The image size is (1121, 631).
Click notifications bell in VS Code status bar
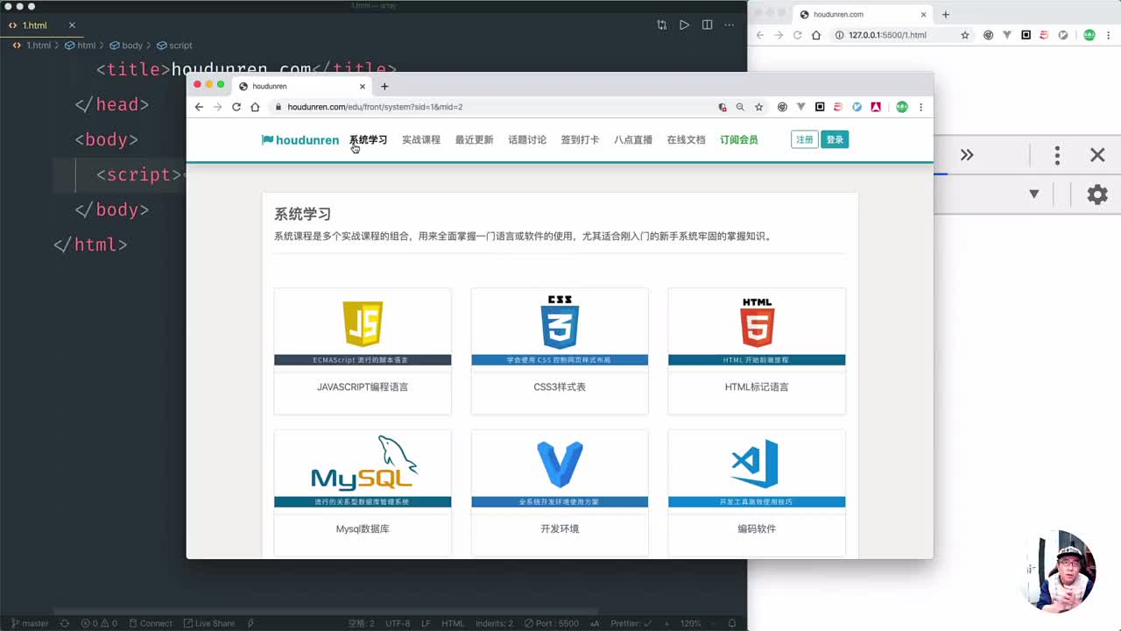pyautogui.click(x=732, y=624)
